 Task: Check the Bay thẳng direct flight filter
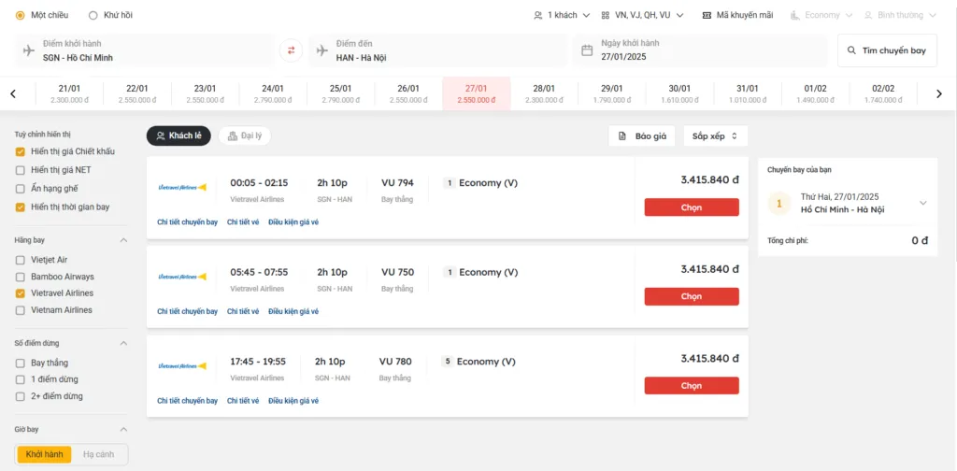coord(21,363)
